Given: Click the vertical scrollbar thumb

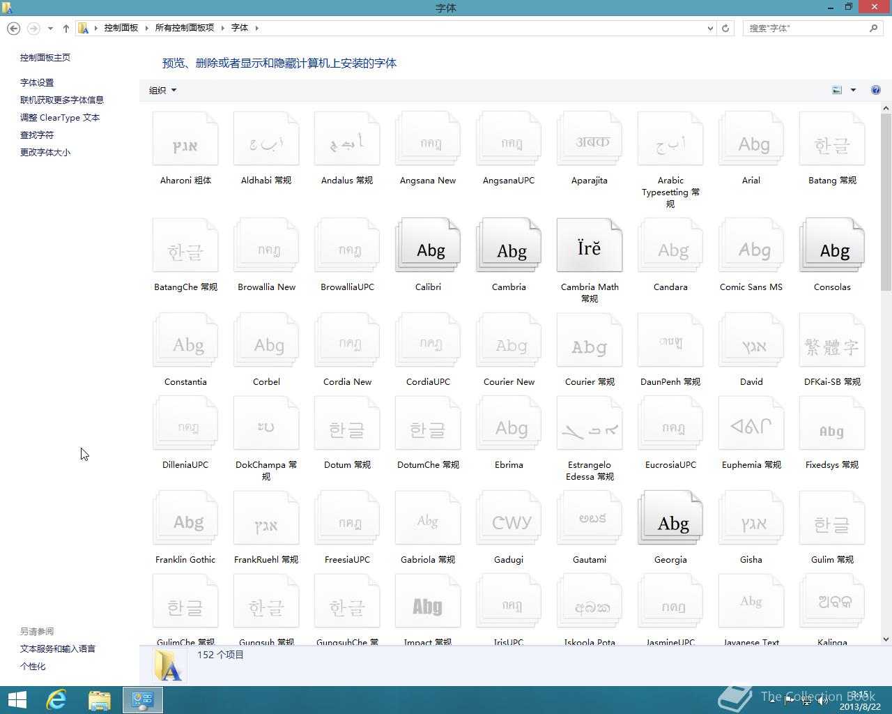Looking at the screenshot, I should coord(886,202).
